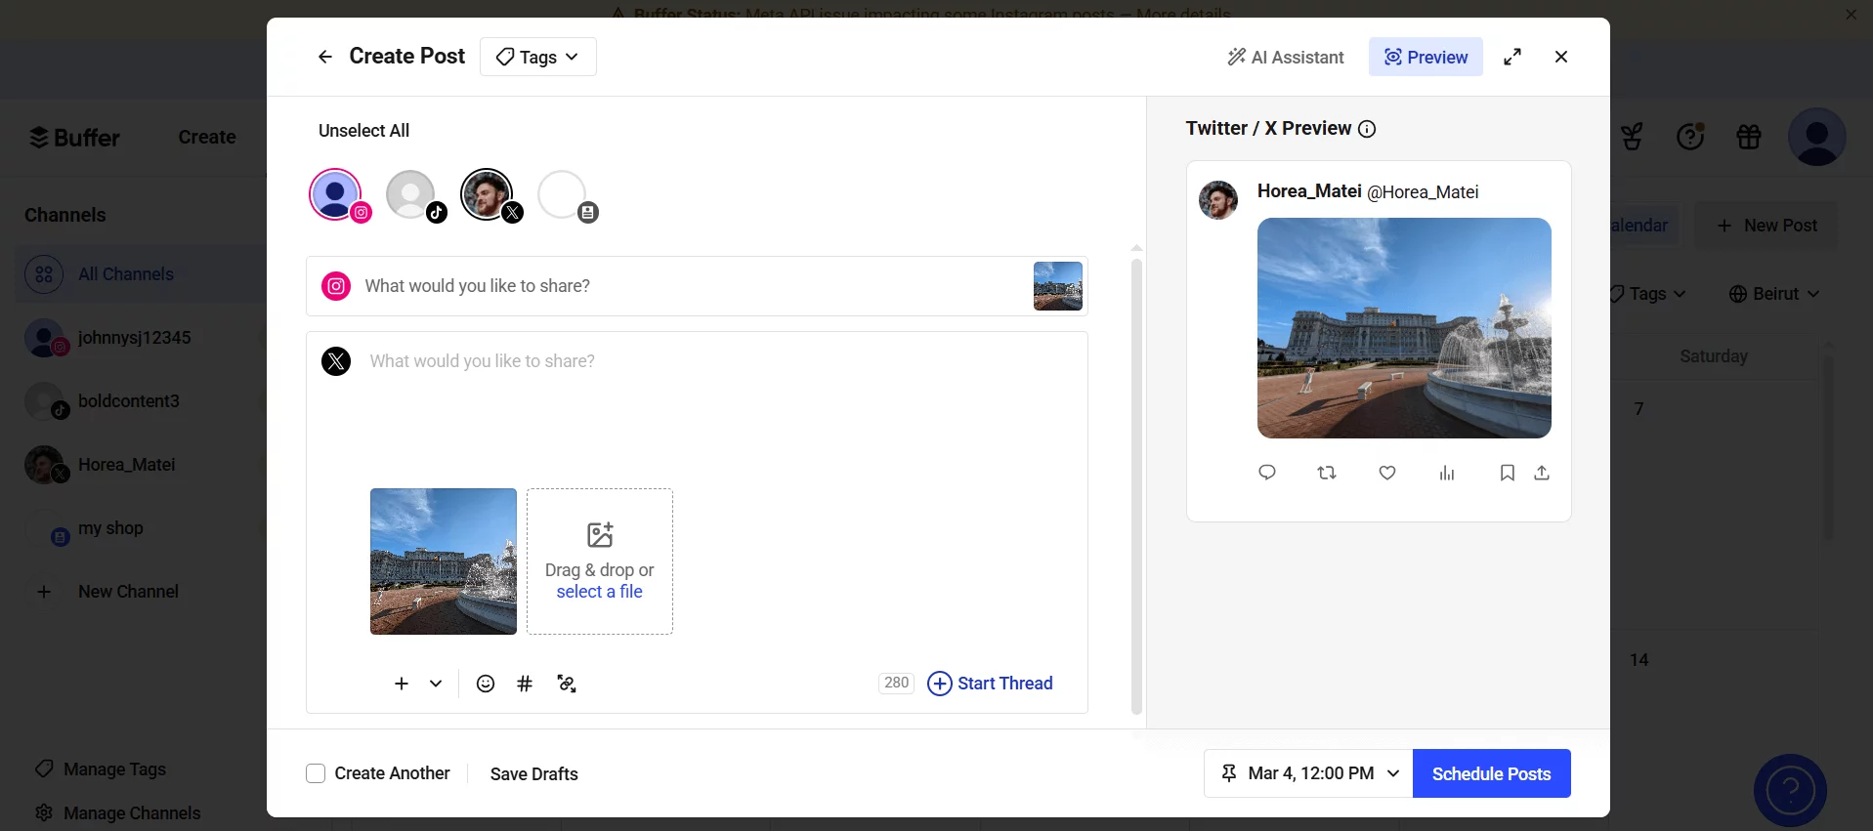The image size is (1873, 831).
Task: Click the sprout plant icon in header
Action: (1632, 138)
